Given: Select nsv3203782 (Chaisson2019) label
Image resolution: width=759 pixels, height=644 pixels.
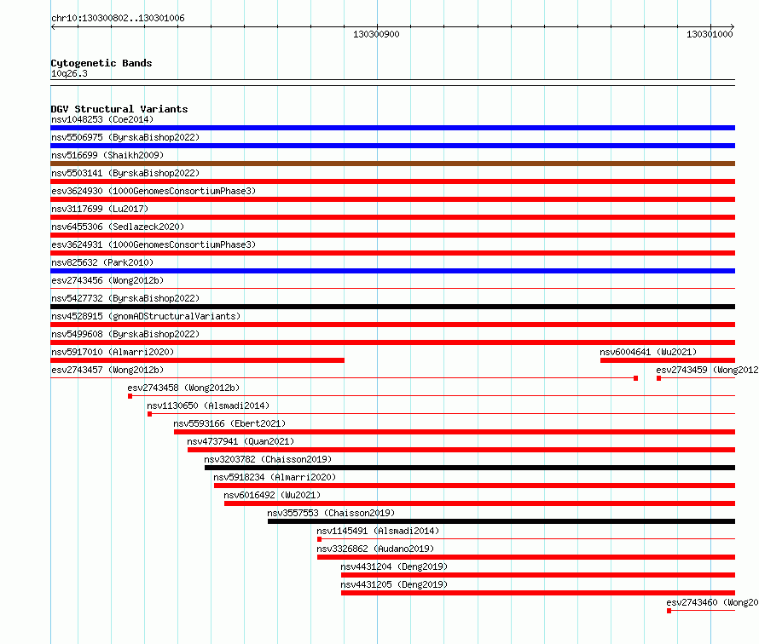Looking at the screenshot, I should point(268,459).
